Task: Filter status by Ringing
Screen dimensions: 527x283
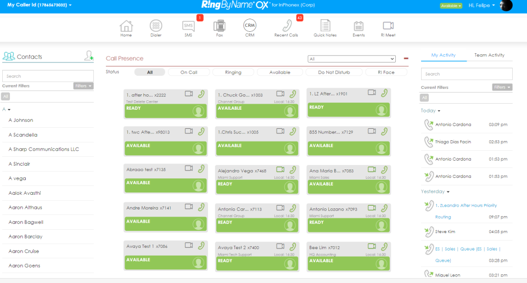Action: [x=233, y=72]
